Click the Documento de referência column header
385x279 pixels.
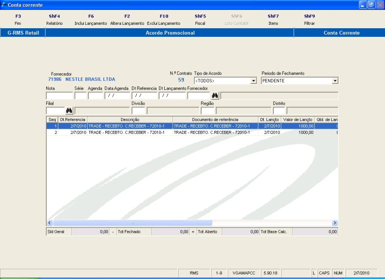coord(215,120)
